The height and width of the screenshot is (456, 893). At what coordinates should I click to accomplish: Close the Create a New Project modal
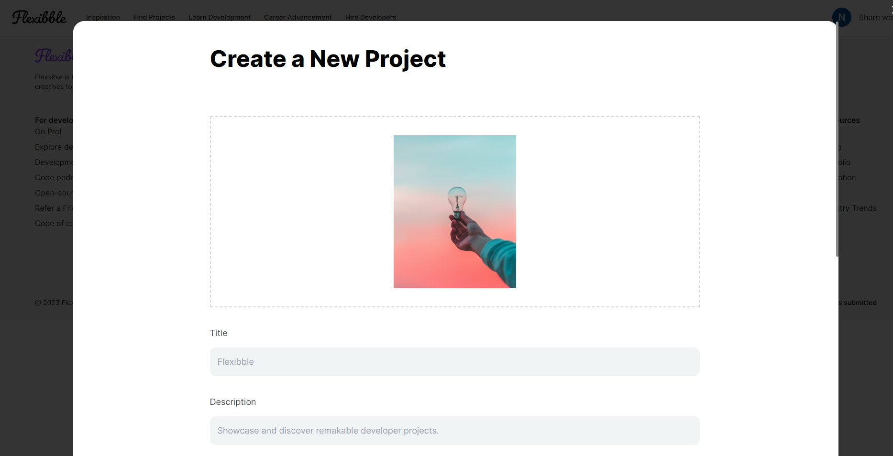coord(891,9)
